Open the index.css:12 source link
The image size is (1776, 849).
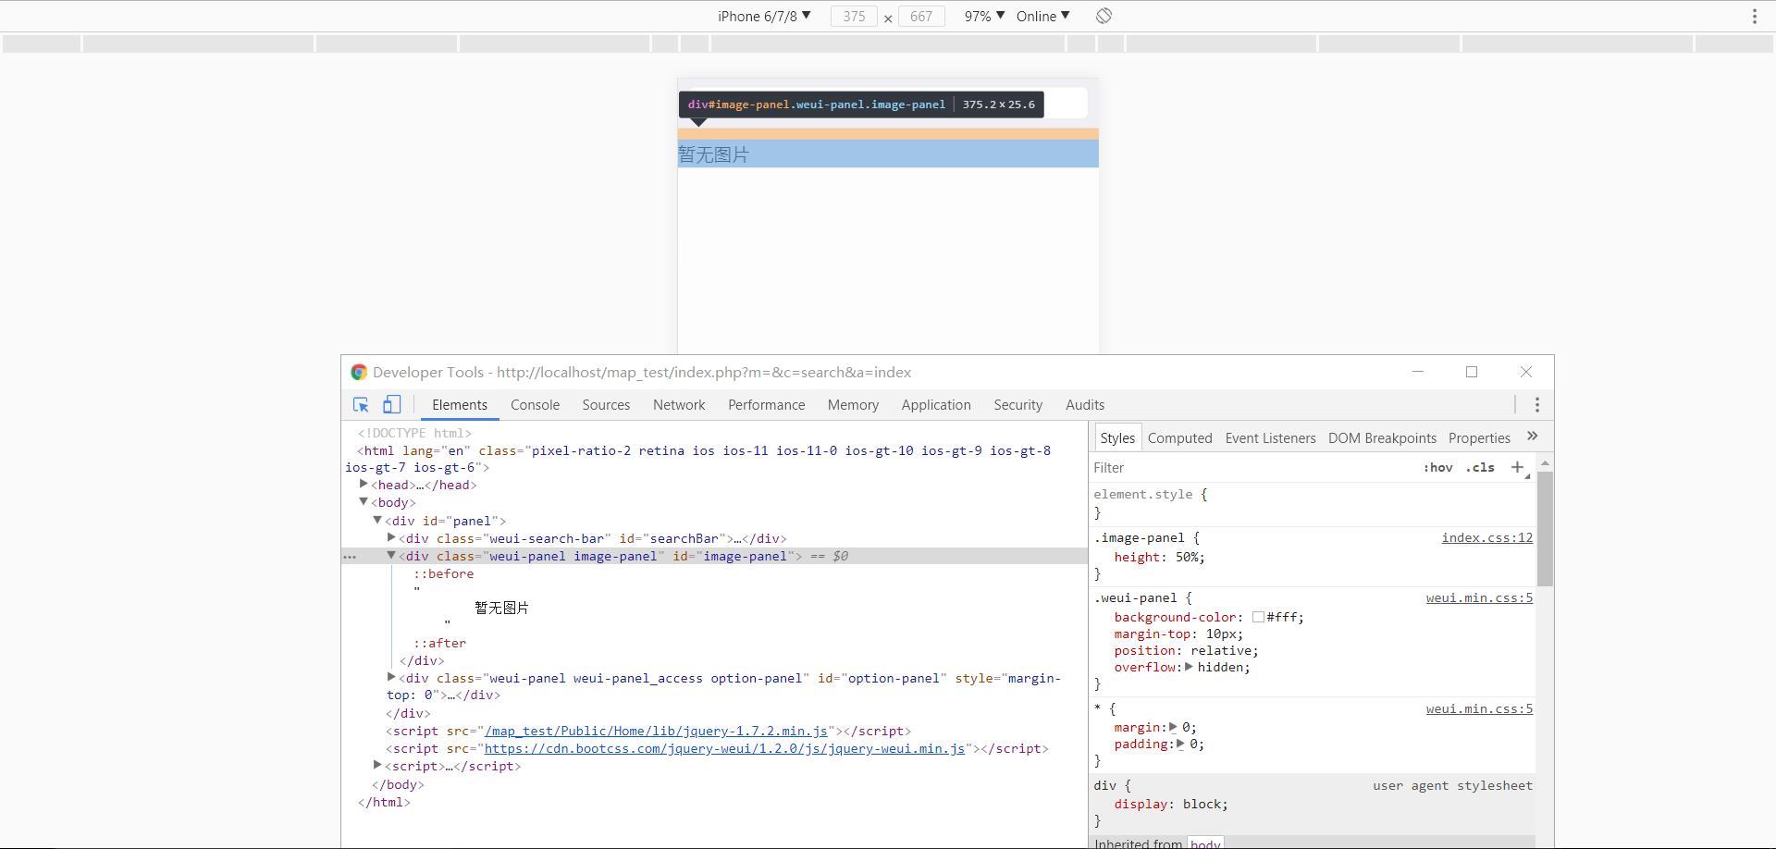click(x=1486, y=538)
